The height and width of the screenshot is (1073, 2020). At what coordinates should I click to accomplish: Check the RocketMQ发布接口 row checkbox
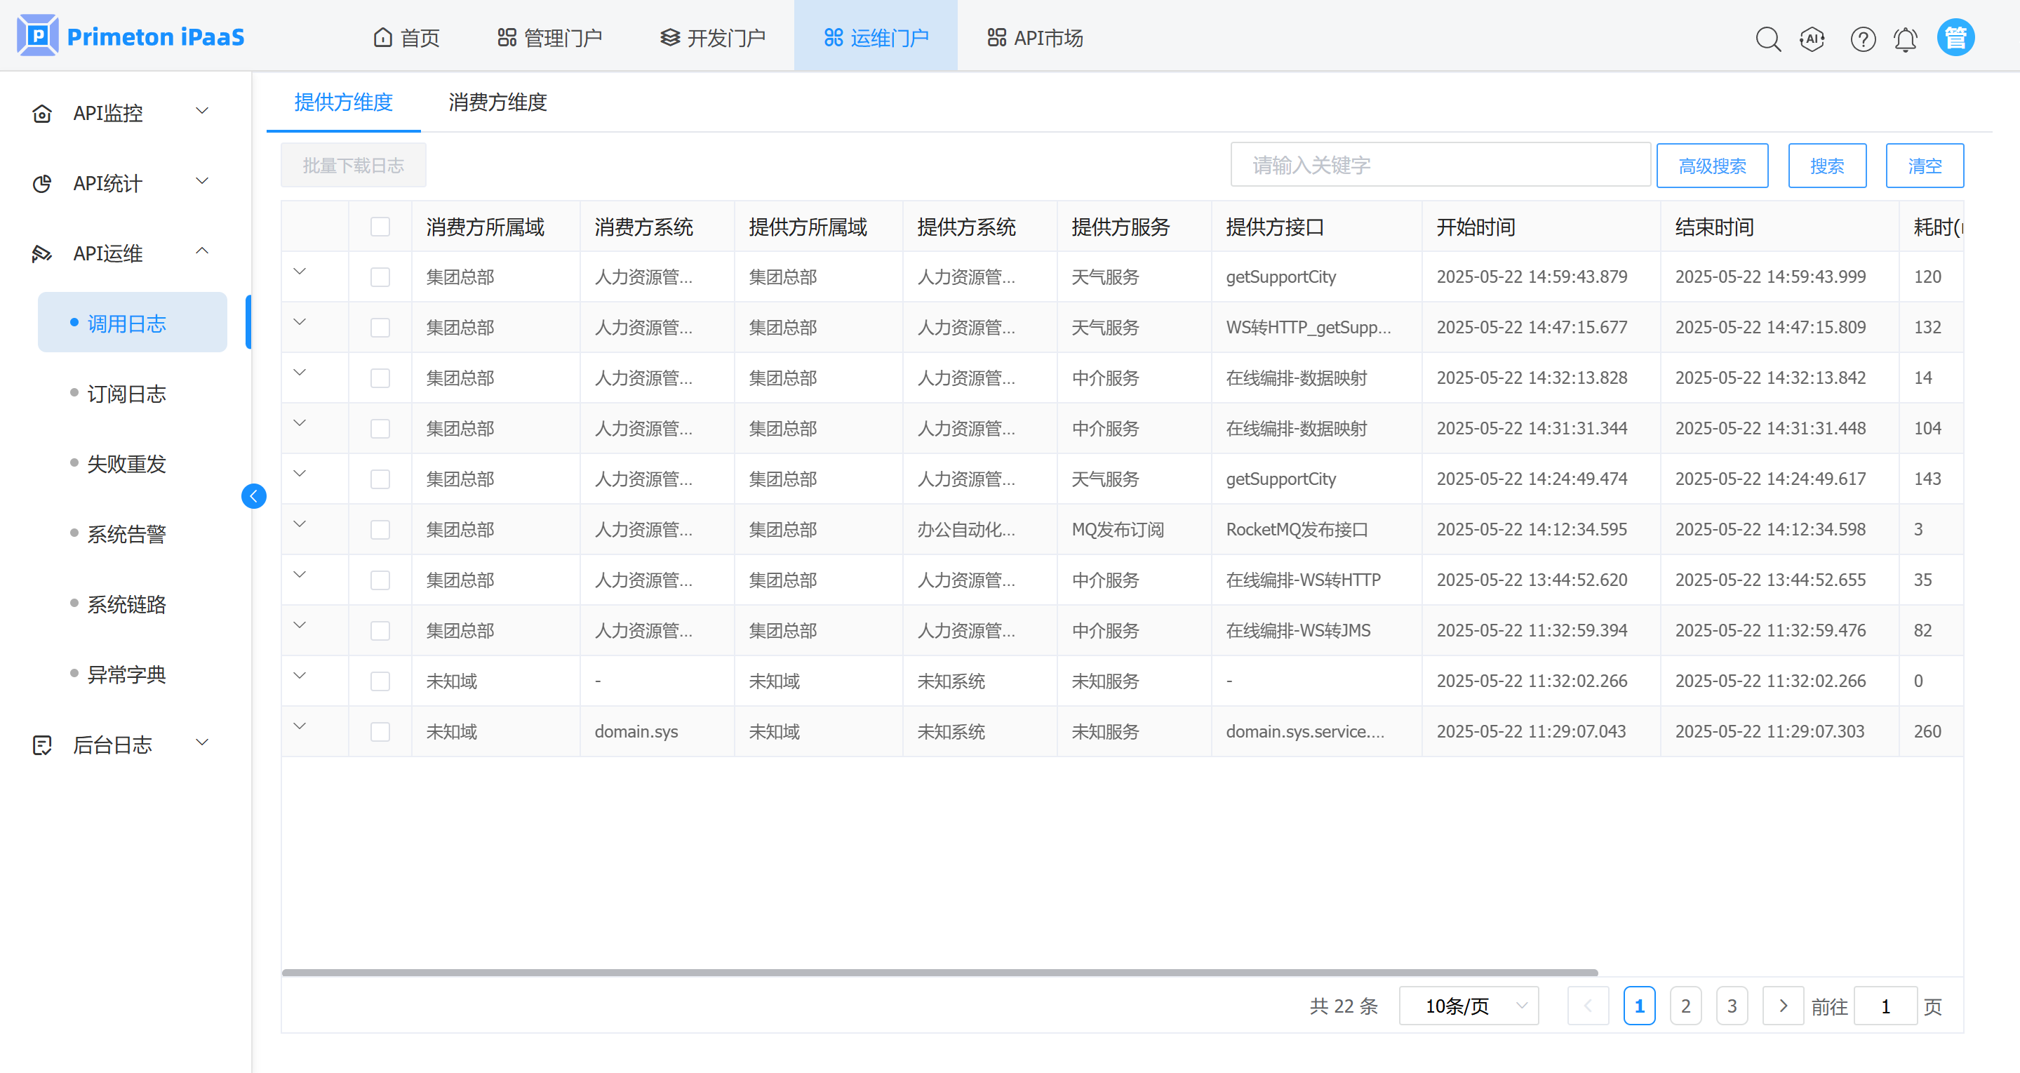[x=380, y=529]
